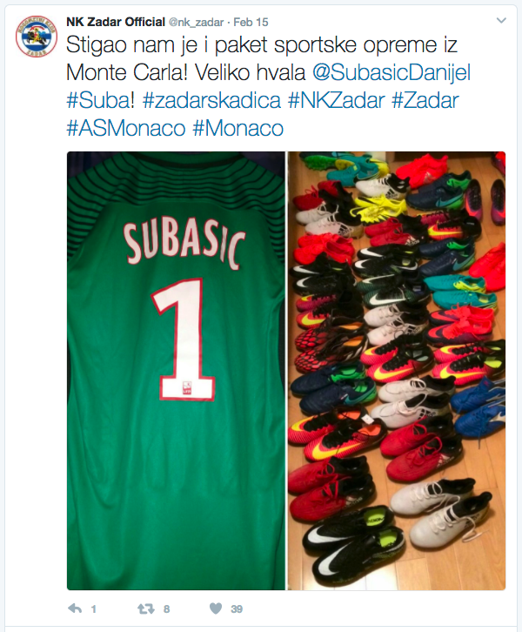Open the Feb 15 tweet timestamp
Viewport: 522px width, 632px height.
(x=251, y=22)
